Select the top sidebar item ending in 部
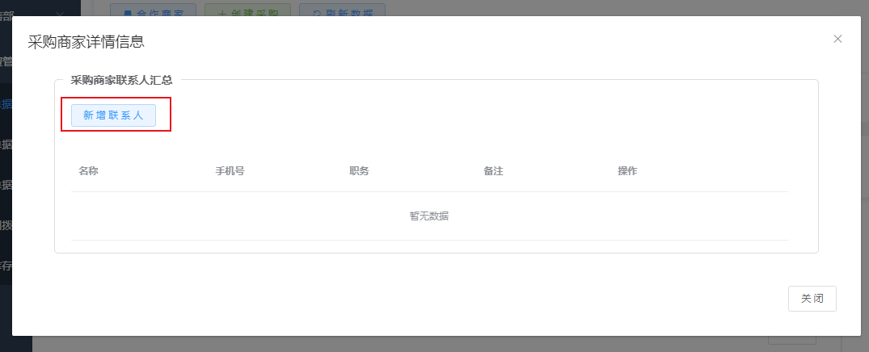 (6, 13)
